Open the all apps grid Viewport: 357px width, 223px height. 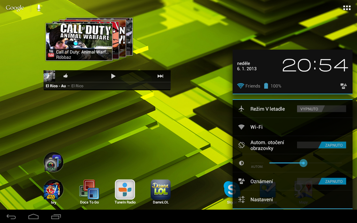pos(347,8)
